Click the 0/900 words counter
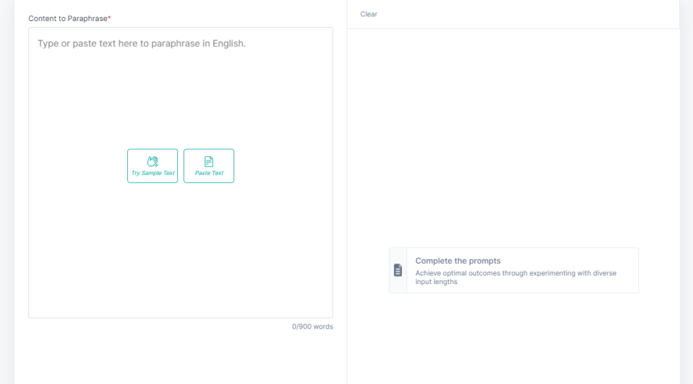Image resolution: width=693 pixels, height=384 pixels. (x=312, y=327)
